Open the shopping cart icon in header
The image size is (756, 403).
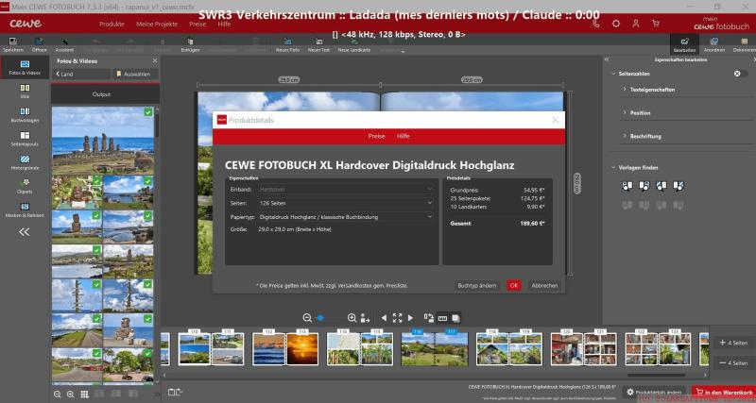(656, 24)
